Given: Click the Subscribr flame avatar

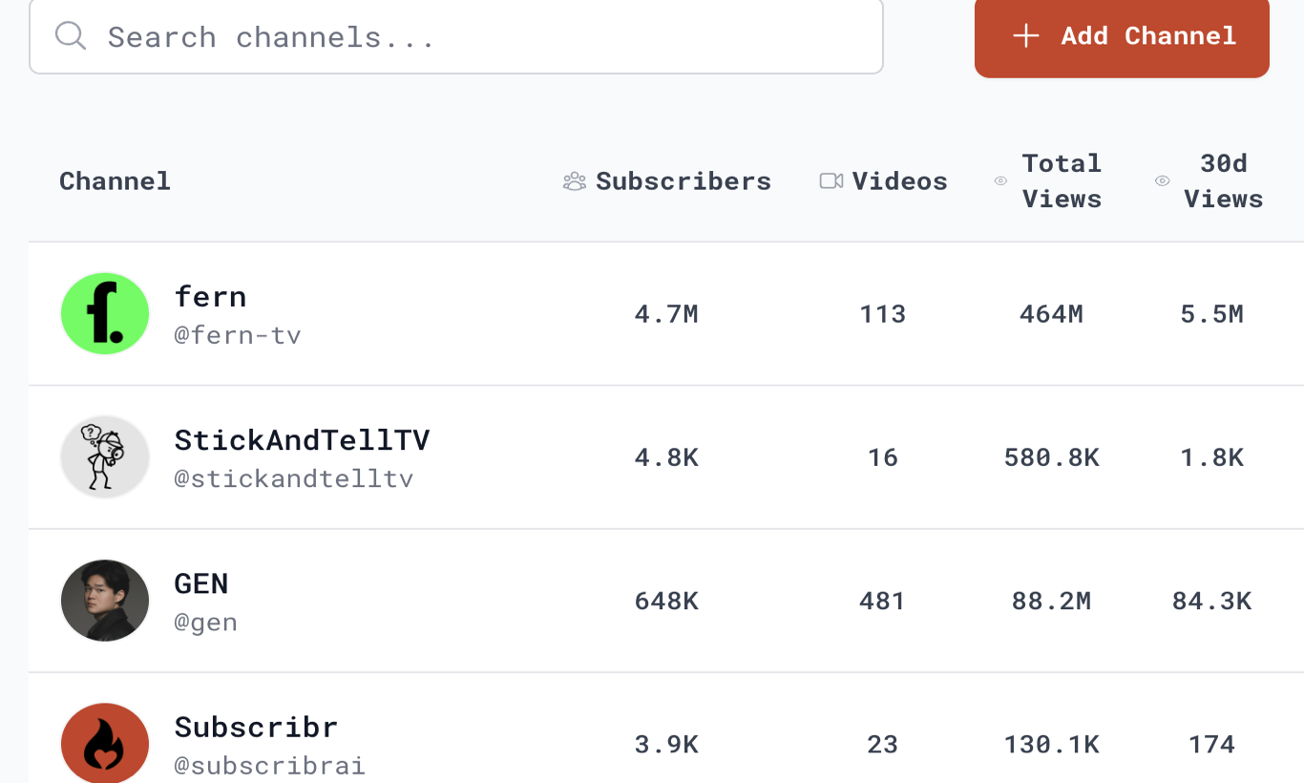Looking at the screenshot, I should pyautogui.click(x=105, y=743).
